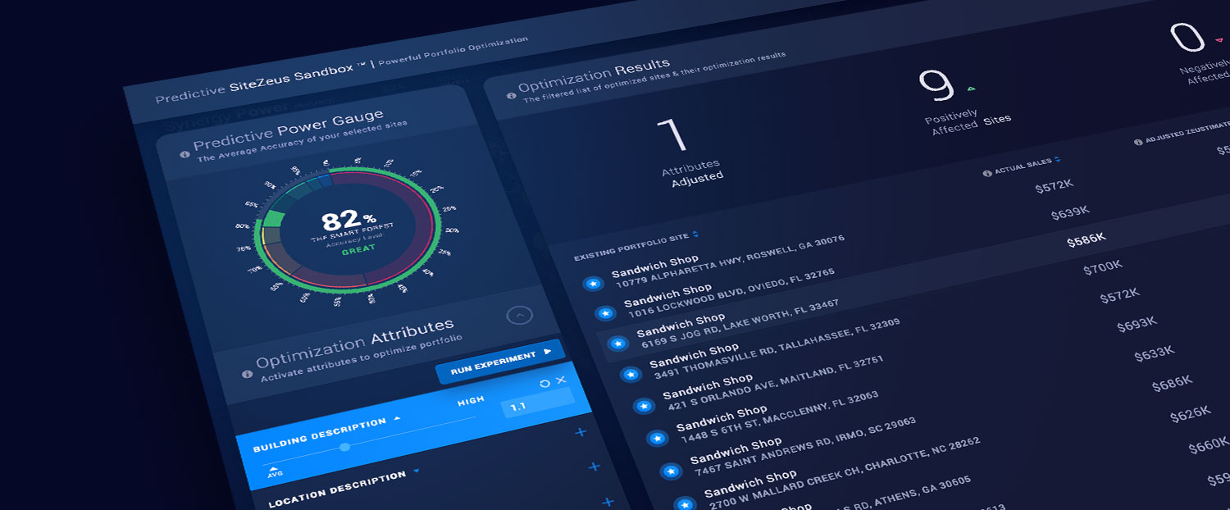Click the 1448 S 6th St, Macclenny address
Viewport: 1230px width, 510px height.
(x=779, y=417)
